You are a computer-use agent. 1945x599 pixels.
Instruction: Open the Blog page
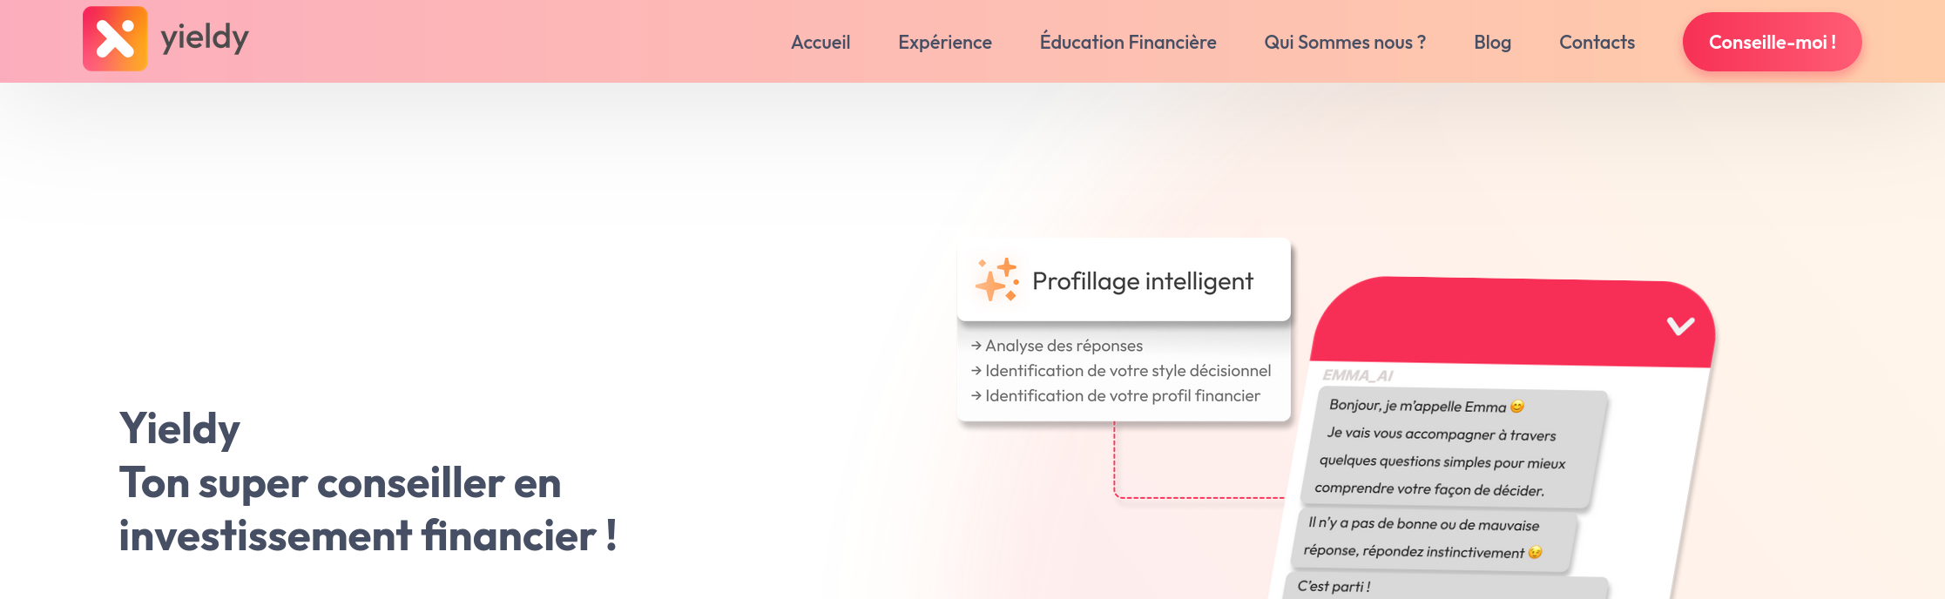click(x=1492, y=42)
